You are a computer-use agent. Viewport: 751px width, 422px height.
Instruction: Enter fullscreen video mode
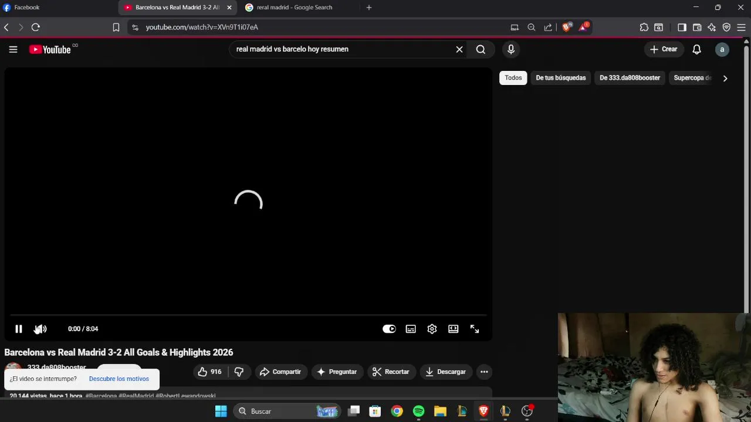[x=475, y=329]
